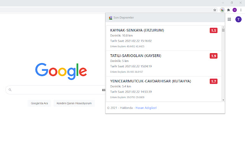Image resolution: width=245 pixels, height=153 pixels.
Task: Click the magnitude 1.7 badge
Action: (214, 81)
